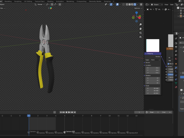Viewport: 184px width, 138px height.
Task: Open Particles properties tab icon
Action: coord(176,72)
